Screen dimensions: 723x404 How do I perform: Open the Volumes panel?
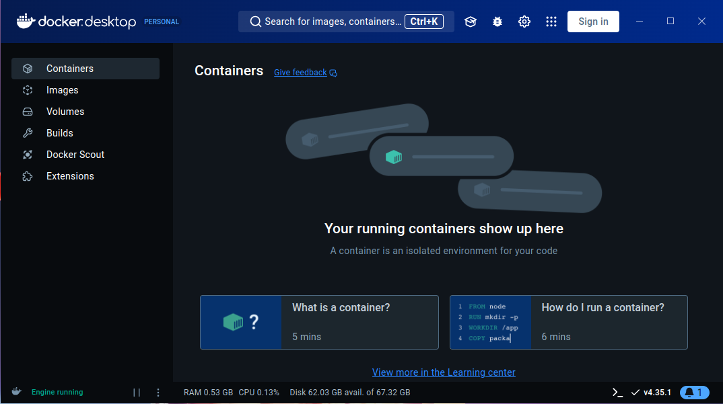tap(65, 111)
